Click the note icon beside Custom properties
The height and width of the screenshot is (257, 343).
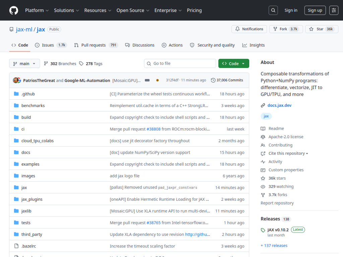pos(263,170)
